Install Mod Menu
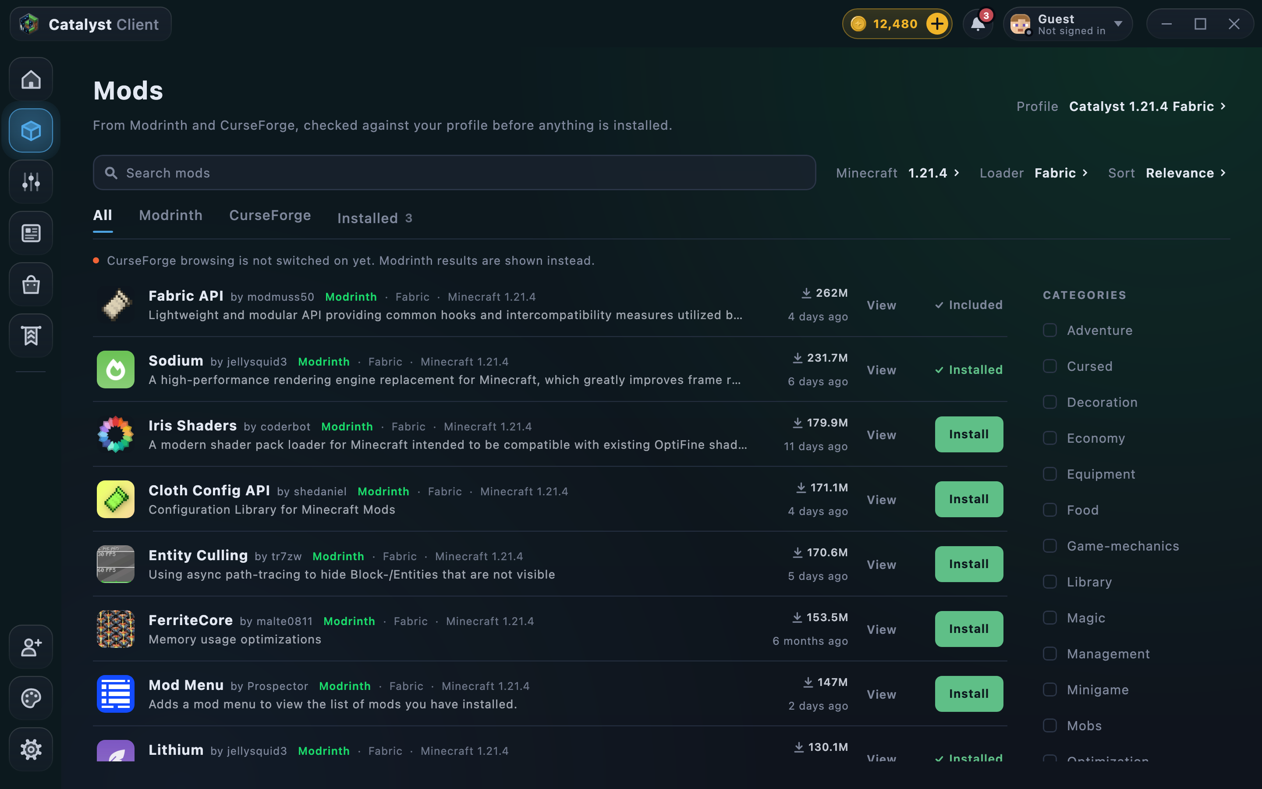The height and width of the screenshot is (789, 1262). (969, 694)
